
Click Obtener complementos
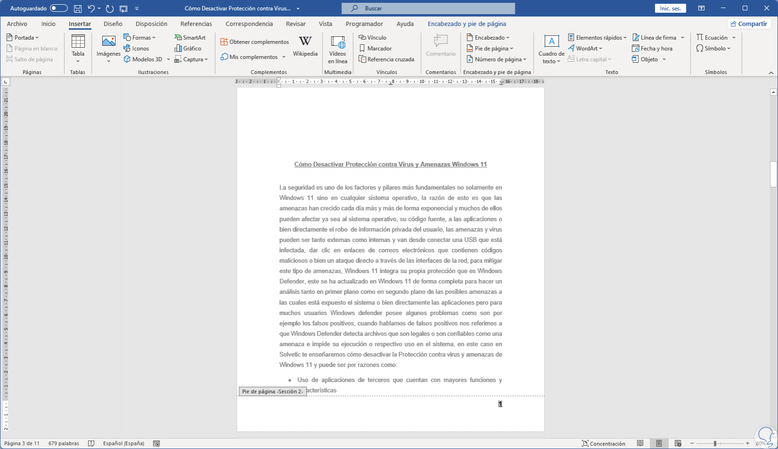[255, 42]
